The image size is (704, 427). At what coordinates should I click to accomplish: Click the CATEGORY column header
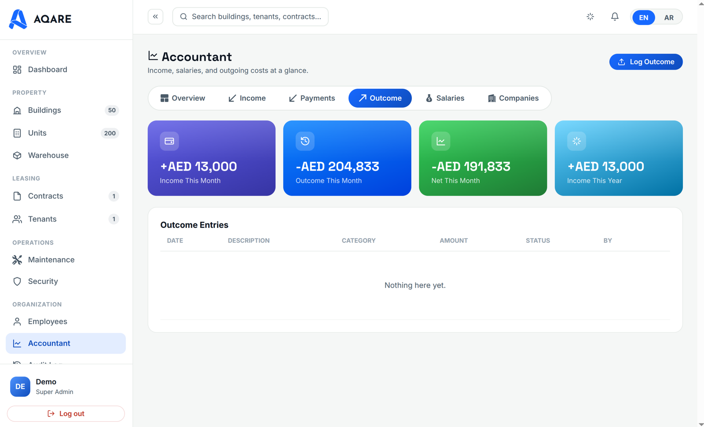click(359, 241)
